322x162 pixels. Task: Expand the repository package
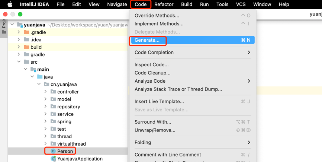click(x=45, y=106)
